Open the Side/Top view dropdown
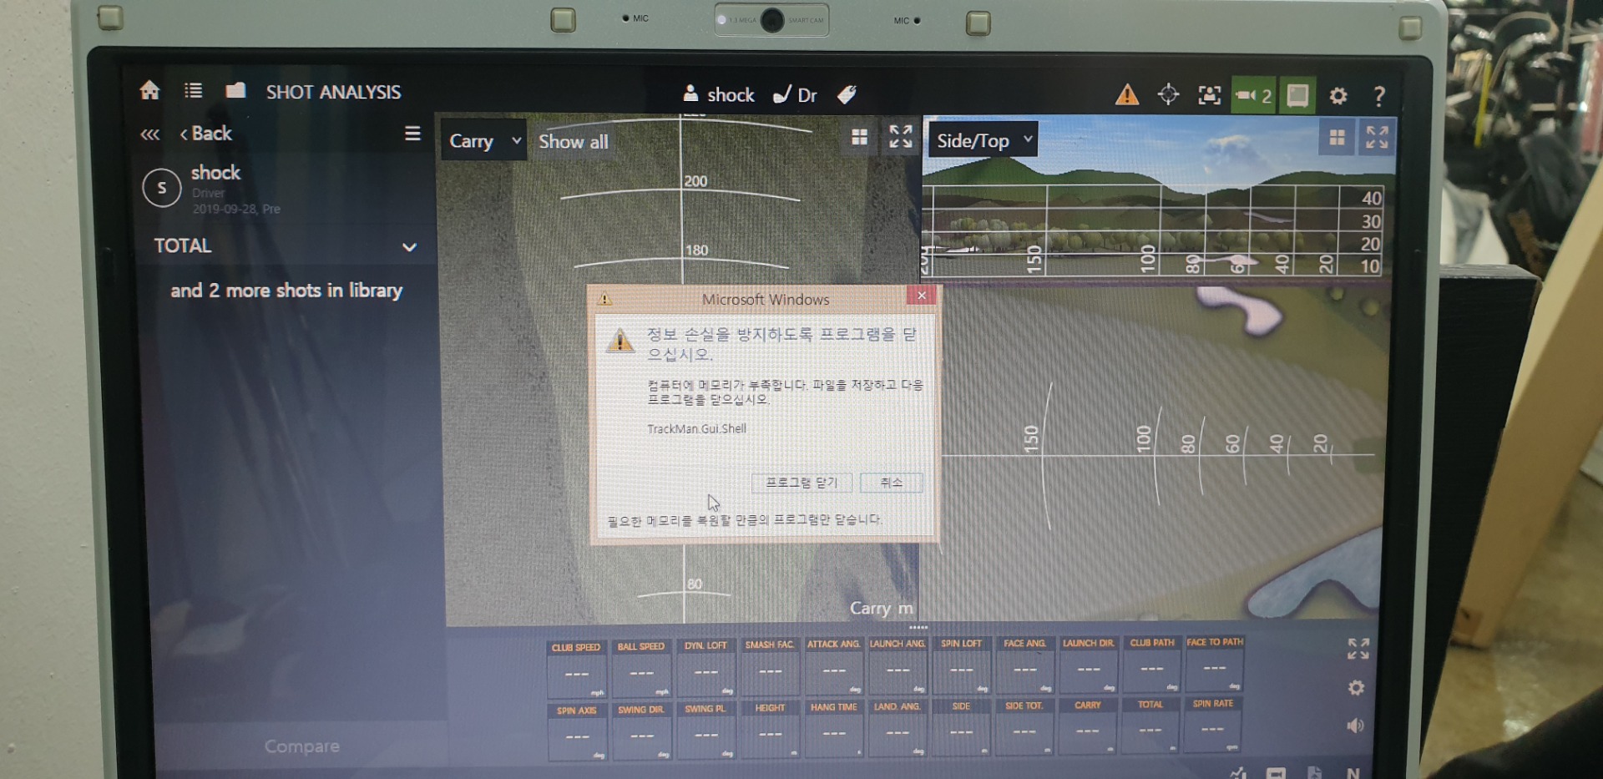Viewport: 1603px width, 779px height. [x=983, y=140]
